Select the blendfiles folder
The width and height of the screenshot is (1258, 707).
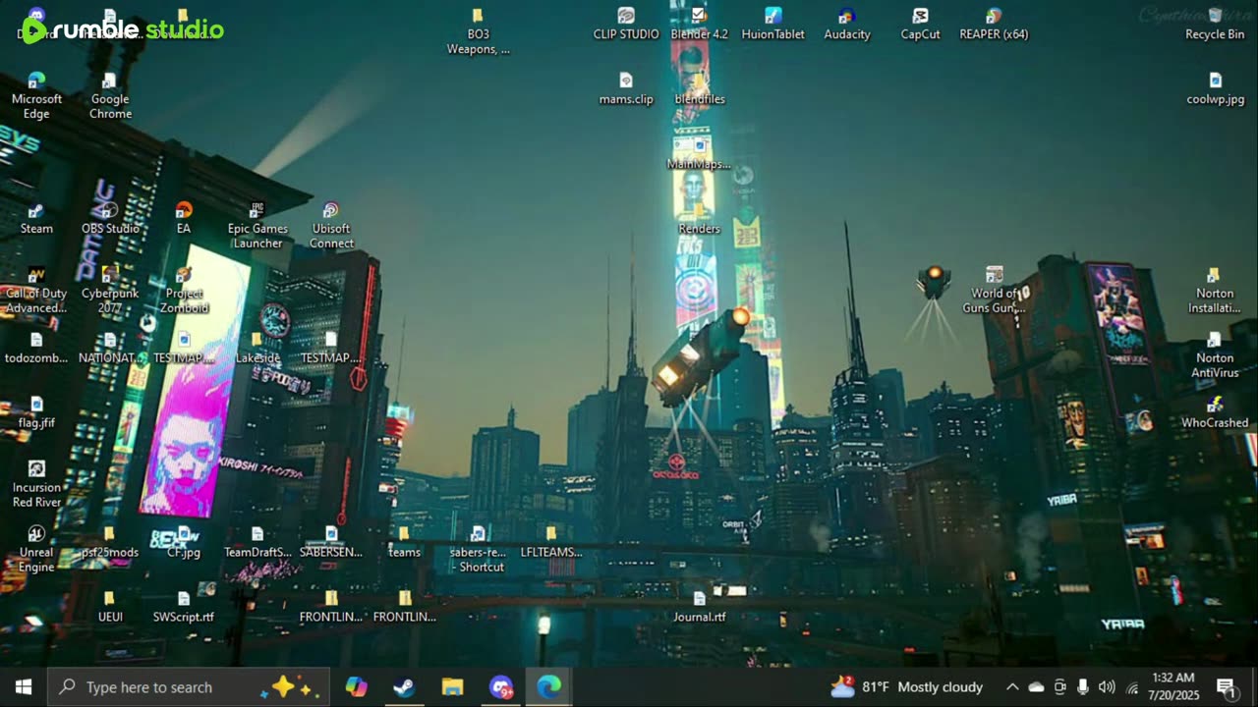tap(700, 88)
